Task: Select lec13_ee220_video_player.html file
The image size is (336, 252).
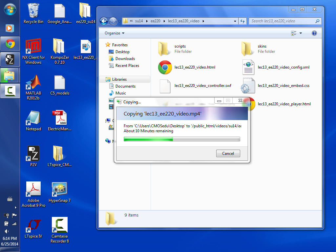Action: (x=284, y=104)
